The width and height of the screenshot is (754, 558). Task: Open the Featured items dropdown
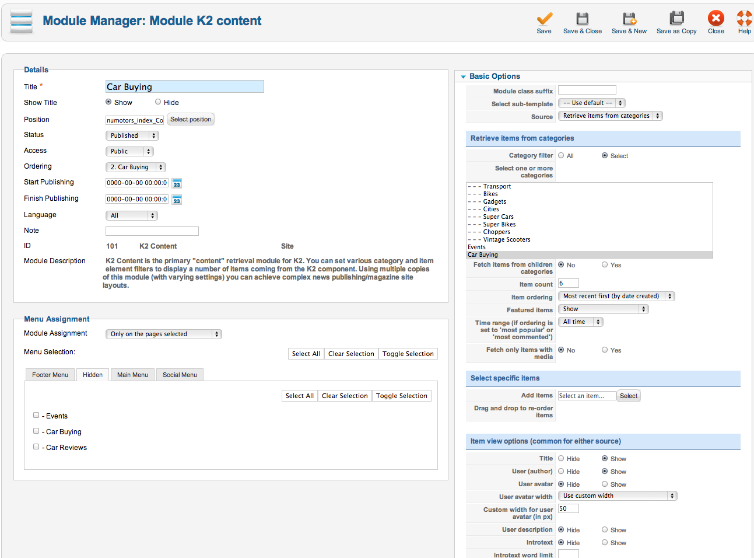pos(604,309)
